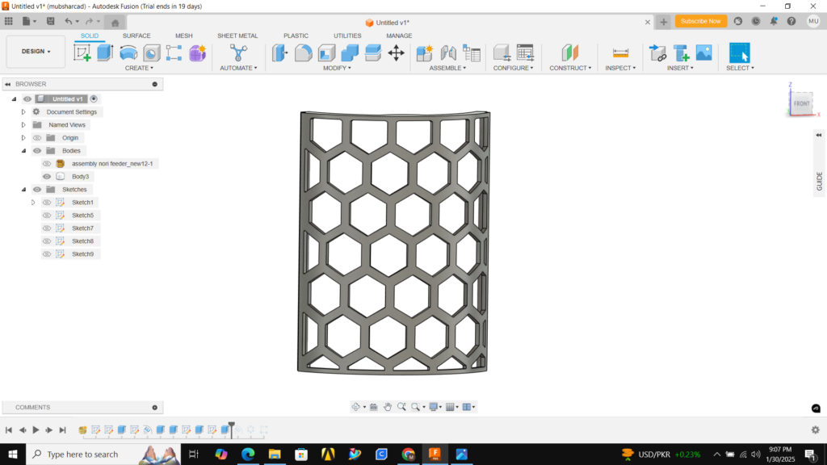Toggle visibility of the Sketches folder
The image size is (827, 465).
tap(37, 190)
